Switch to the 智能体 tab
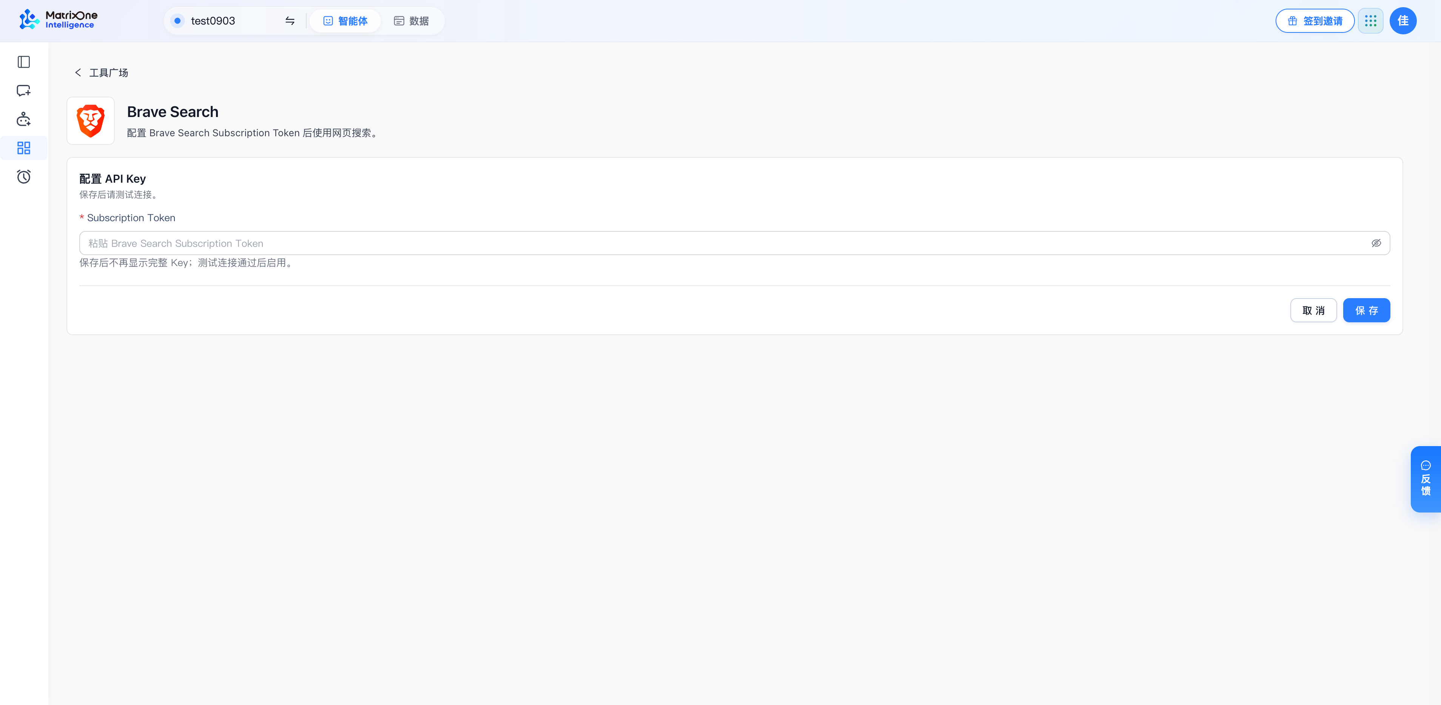Viewport: 1441px width, 705px height. [345, 21]
